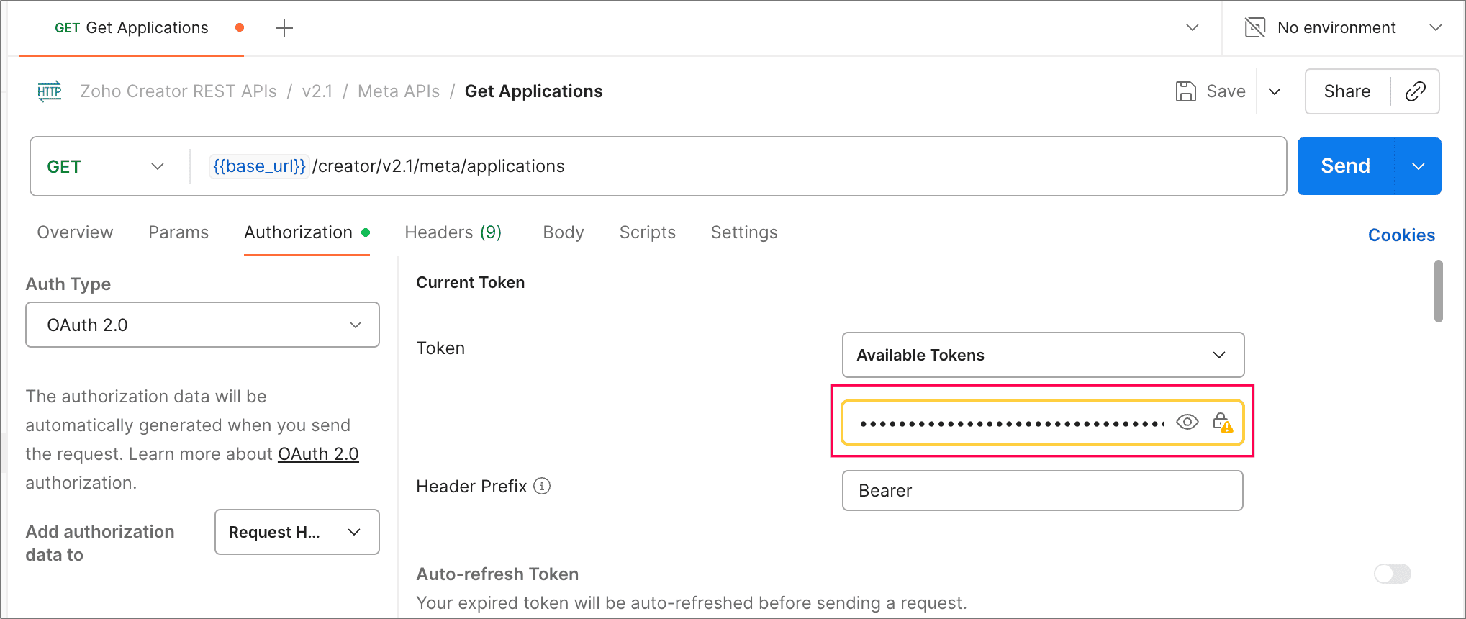Show the hidden token with eye icon

point(1187,422)
